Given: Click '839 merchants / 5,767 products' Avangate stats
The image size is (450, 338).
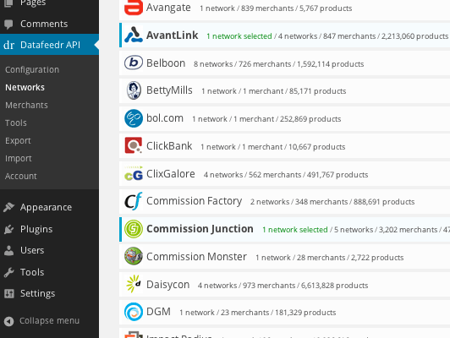Looking at the screenshot, I should tap(296, 8).
